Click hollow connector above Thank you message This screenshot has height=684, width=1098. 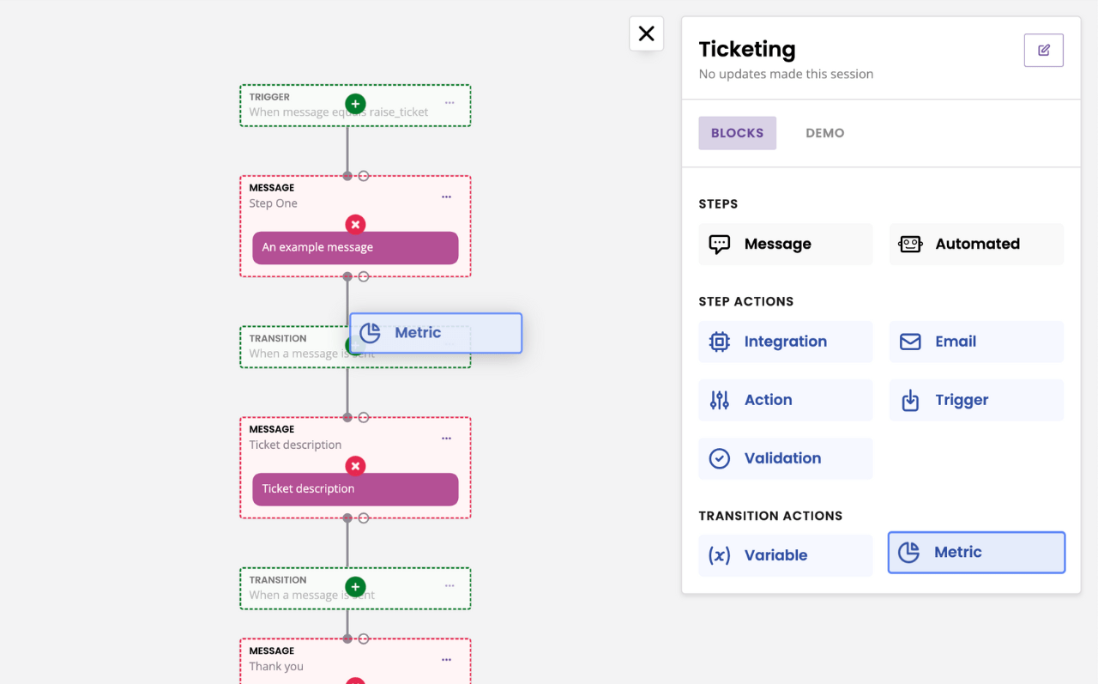tap(364, 639)
